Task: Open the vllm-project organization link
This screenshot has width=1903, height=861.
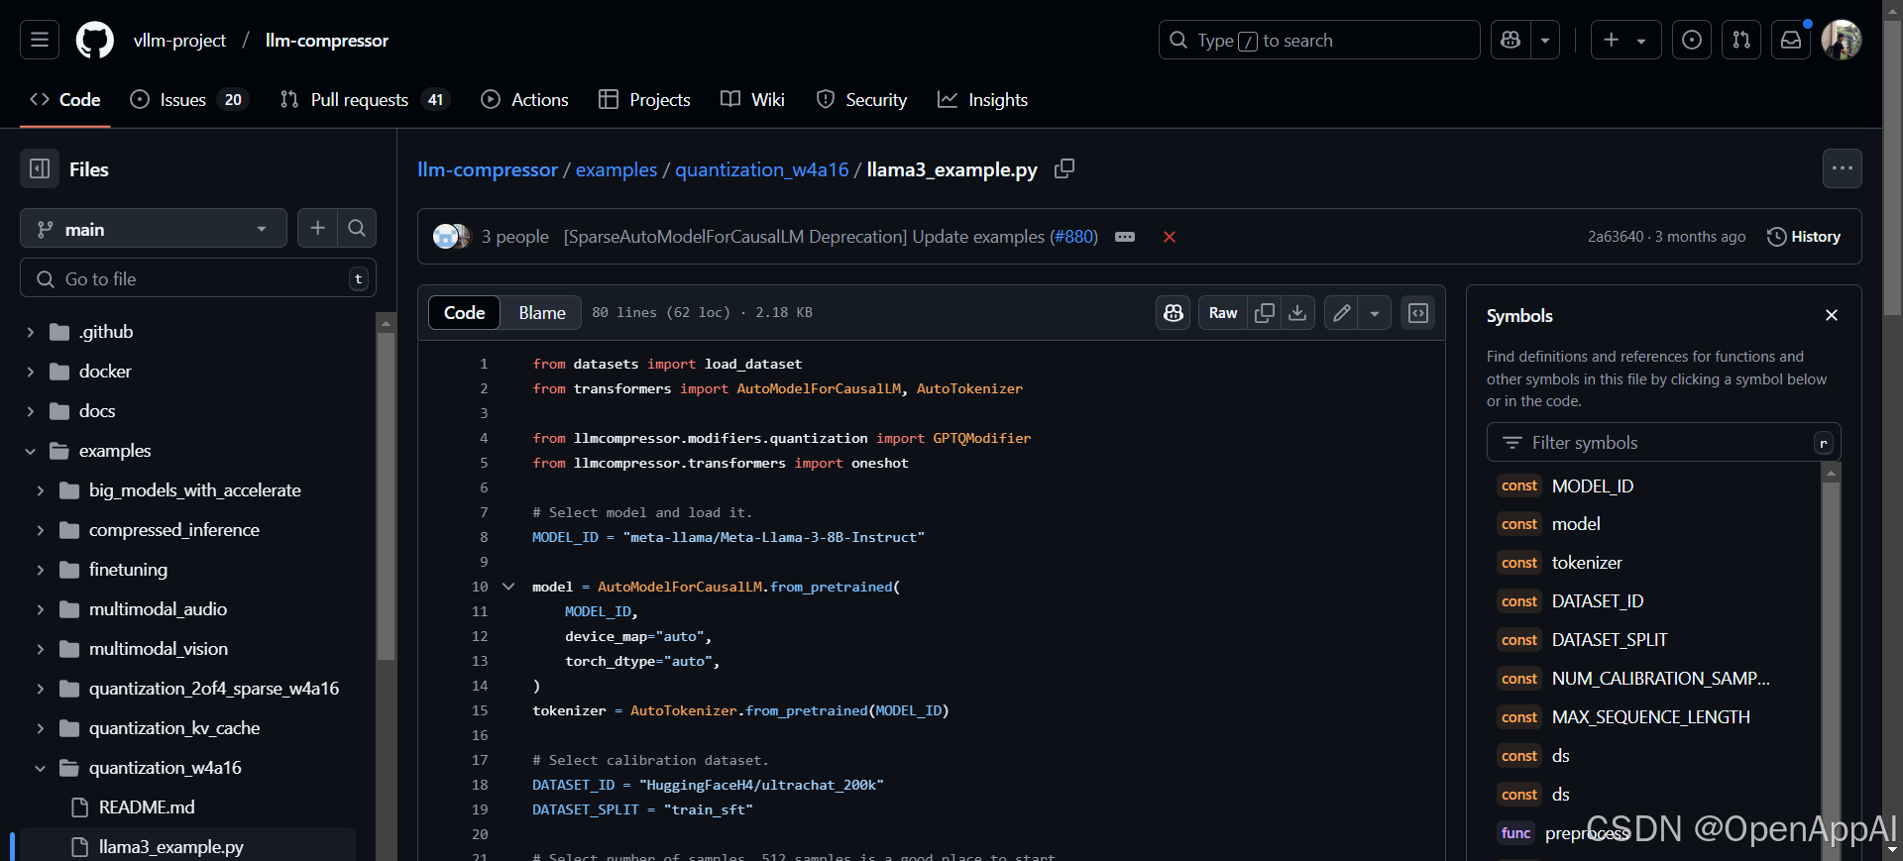Action: [x=179, y=41]
